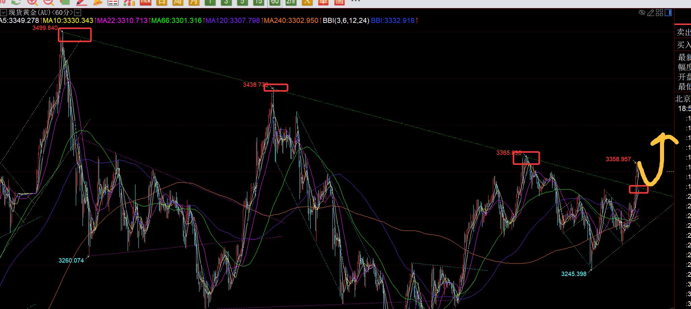Toggle the eye-slash hide indicators icon
691x309 pixels.
641,13
